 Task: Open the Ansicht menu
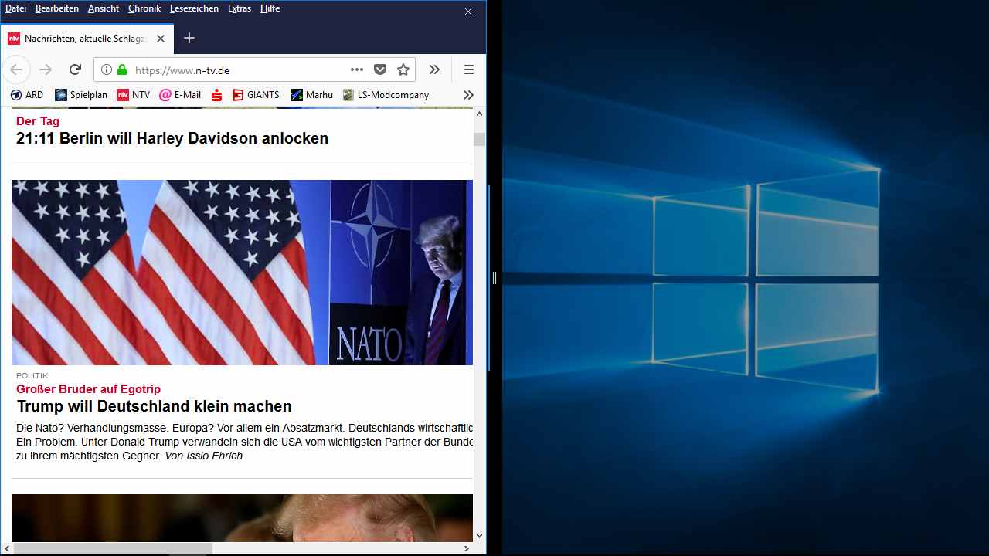(104, 8)
